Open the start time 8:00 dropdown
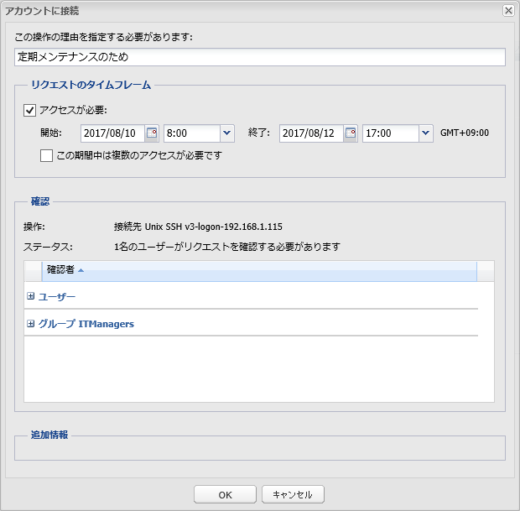Image resolution: width=520 pixels, height=511 pixels. pyautogui.click(x=227, y=133)
